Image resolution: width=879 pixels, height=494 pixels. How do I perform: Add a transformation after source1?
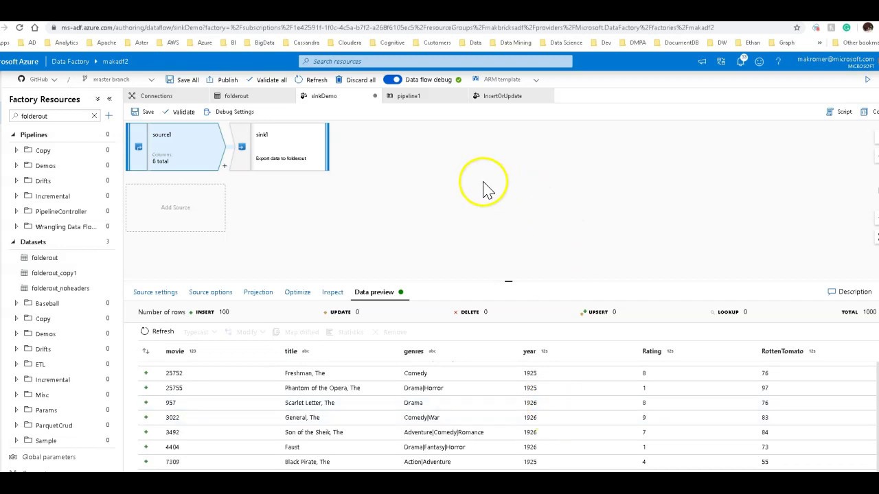click(x=224, y=166)
